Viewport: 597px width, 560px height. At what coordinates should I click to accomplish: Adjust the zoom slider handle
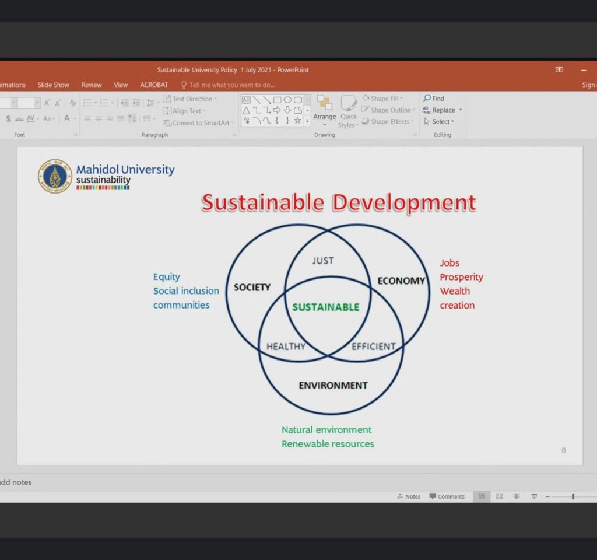click(573, 496)
